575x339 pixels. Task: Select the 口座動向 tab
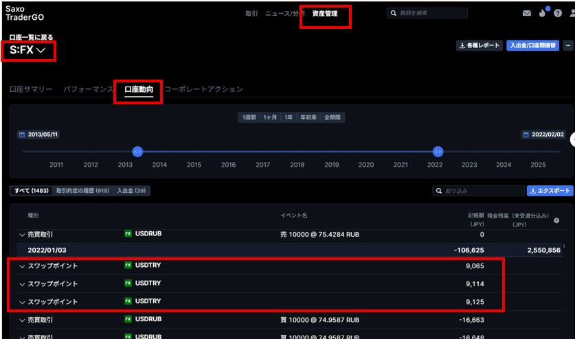(139, 89)
